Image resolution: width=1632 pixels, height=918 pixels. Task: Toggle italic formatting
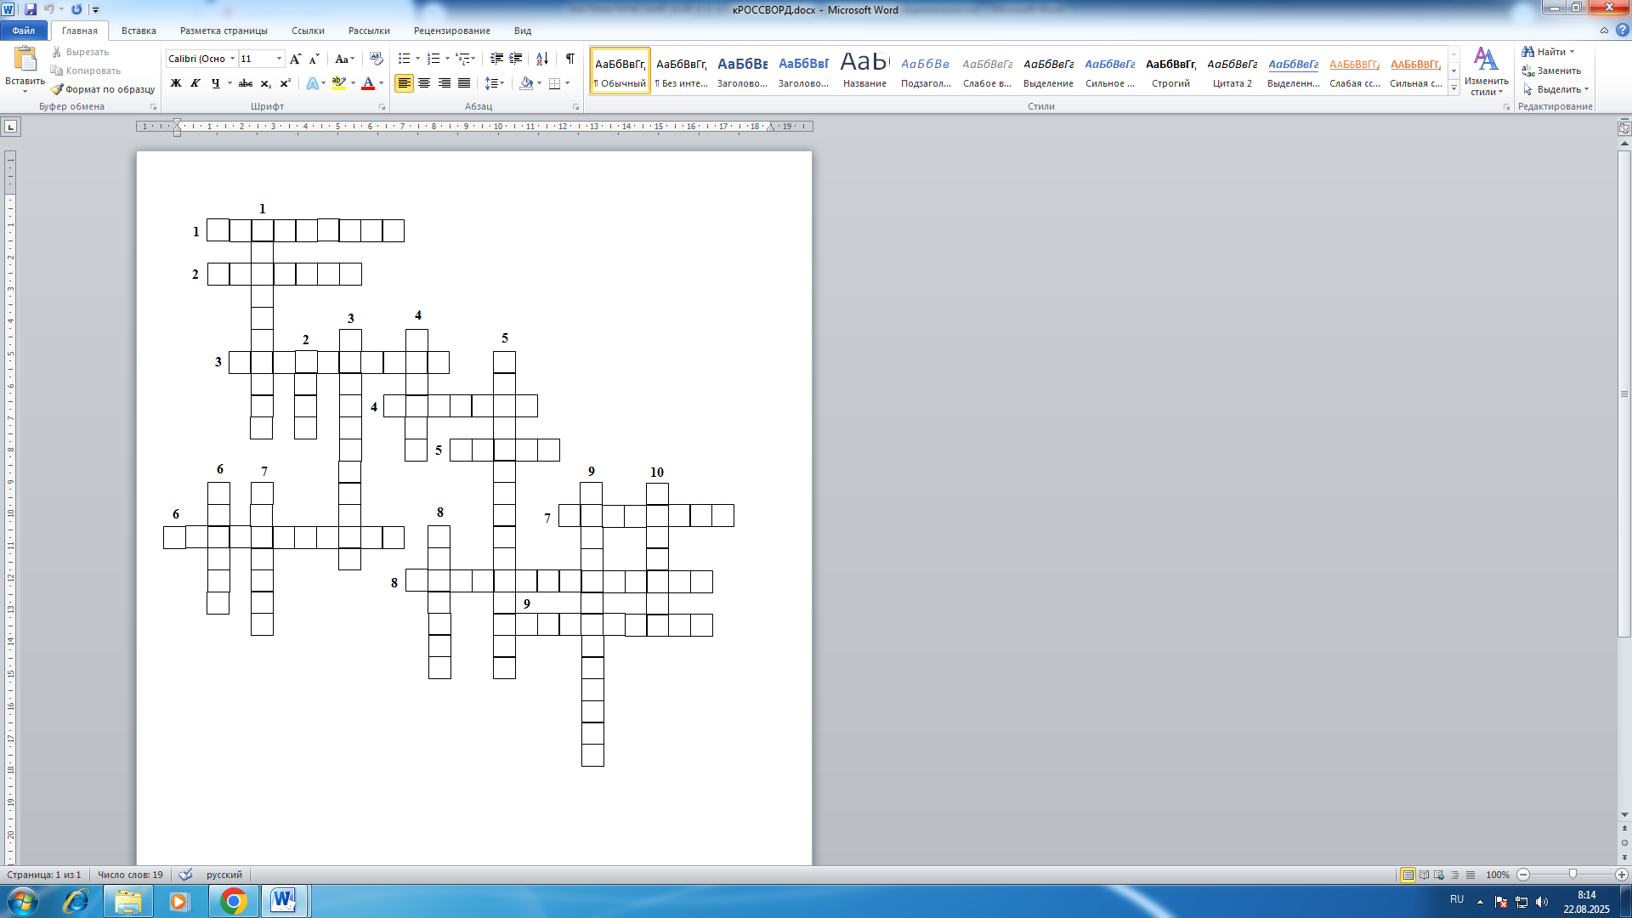click(195, 83)
